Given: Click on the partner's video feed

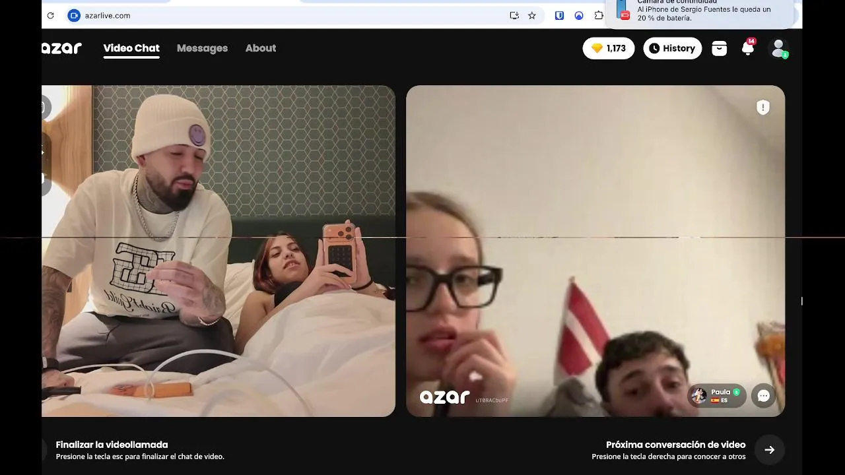Looking at the screenshot, I should click(595, 251).
